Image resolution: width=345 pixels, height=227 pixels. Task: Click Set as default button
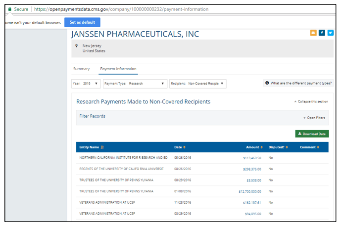coord(82,22)
